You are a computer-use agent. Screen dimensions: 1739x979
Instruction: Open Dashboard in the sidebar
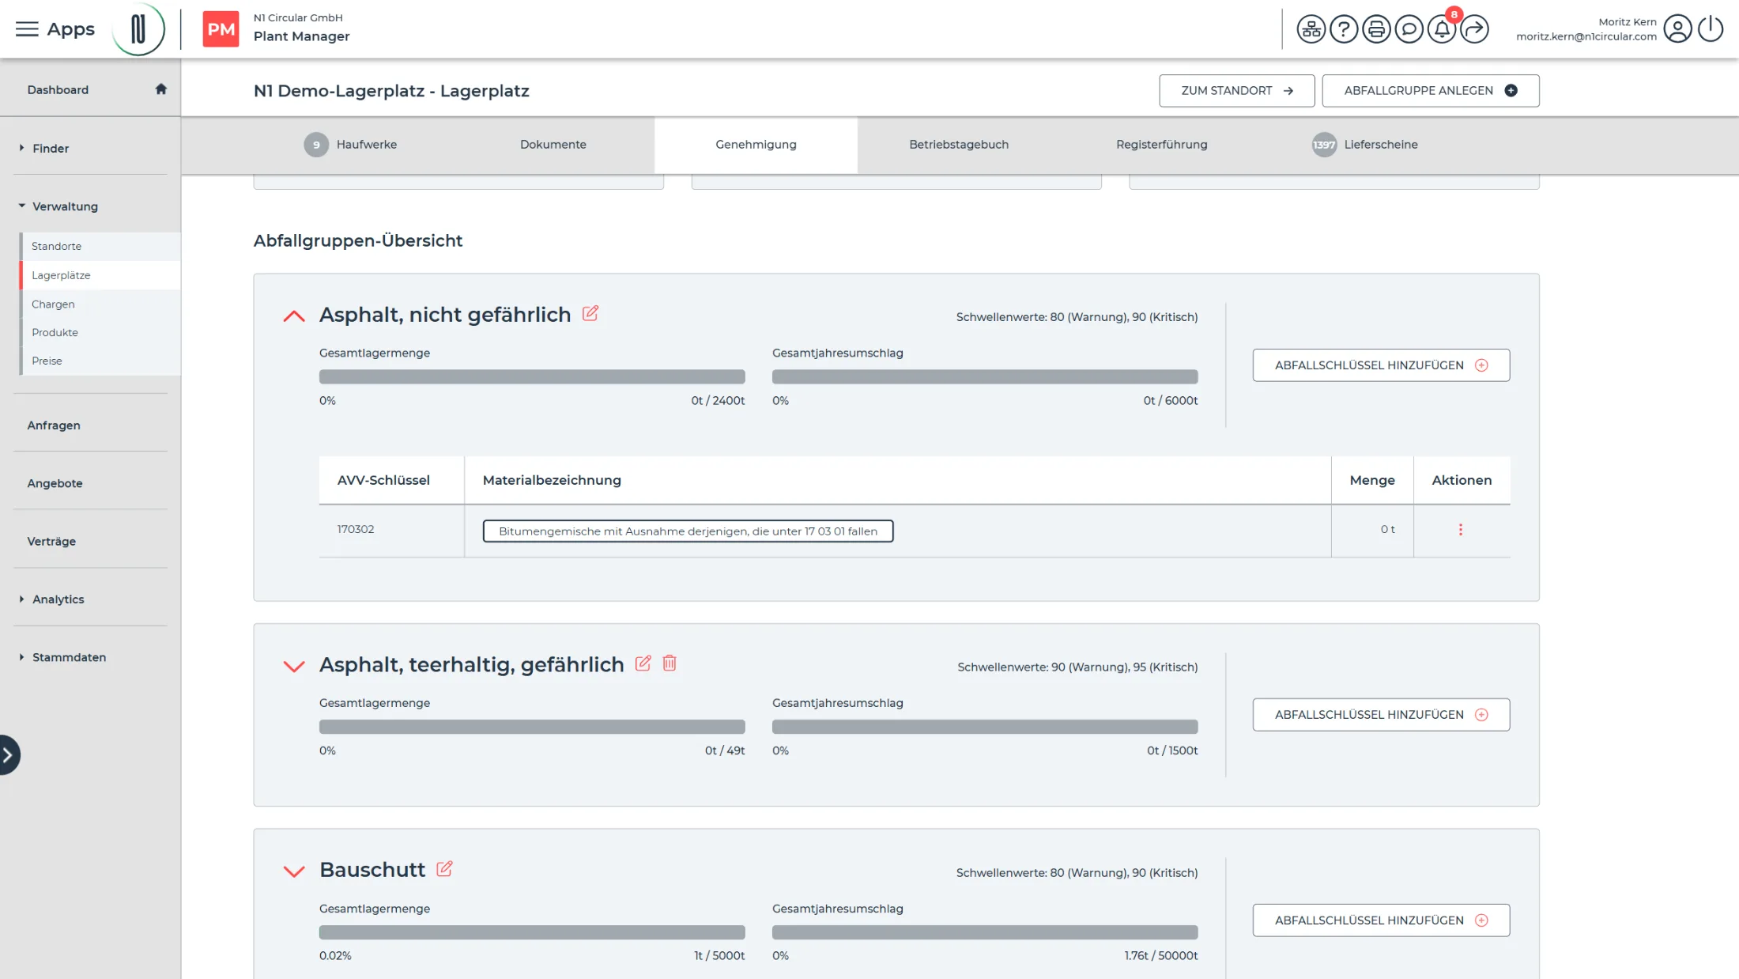(58, 90)
